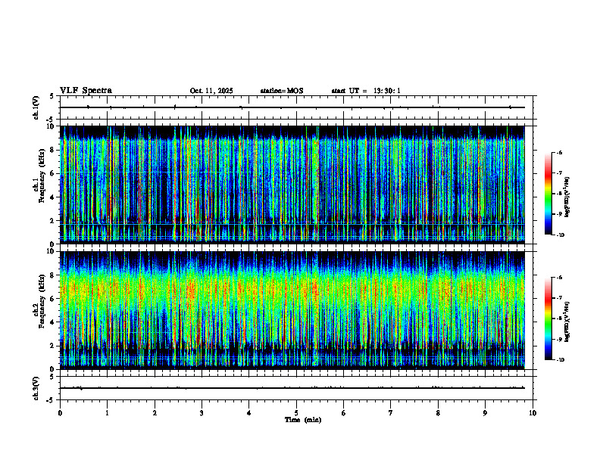Click the "ch.3(V)" axis label
Image resolution: width=600 pixels, height=463 pixels.
pos(36,388)
